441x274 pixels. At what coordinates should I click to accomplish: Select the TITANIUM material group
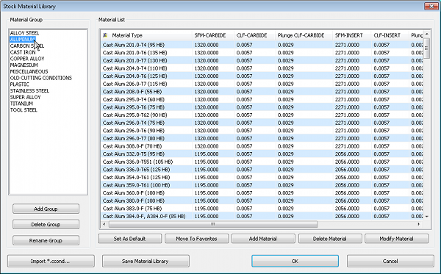pyautogui.click(x=21, y=104)
